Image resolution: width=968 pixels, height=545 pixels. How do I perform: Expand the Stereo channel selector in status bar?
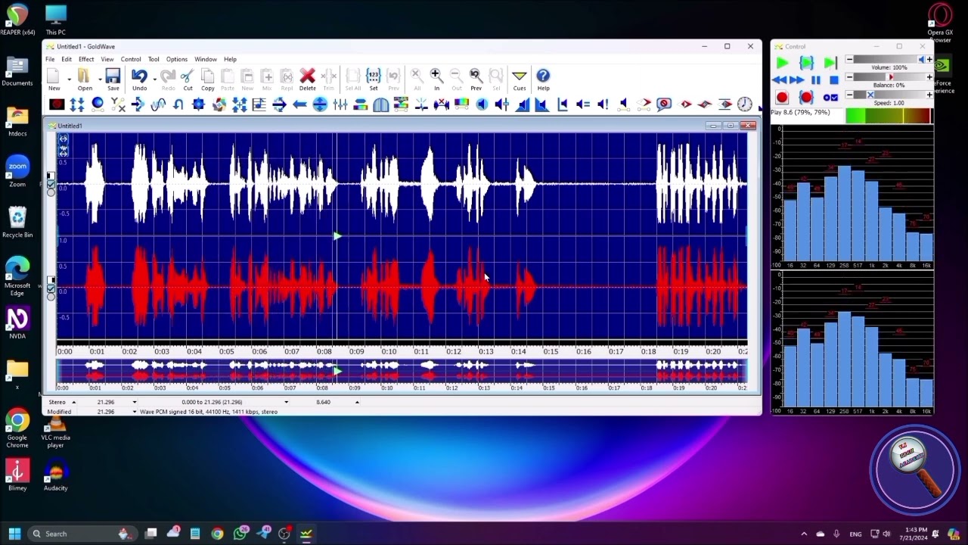click(x=73, y=402)
